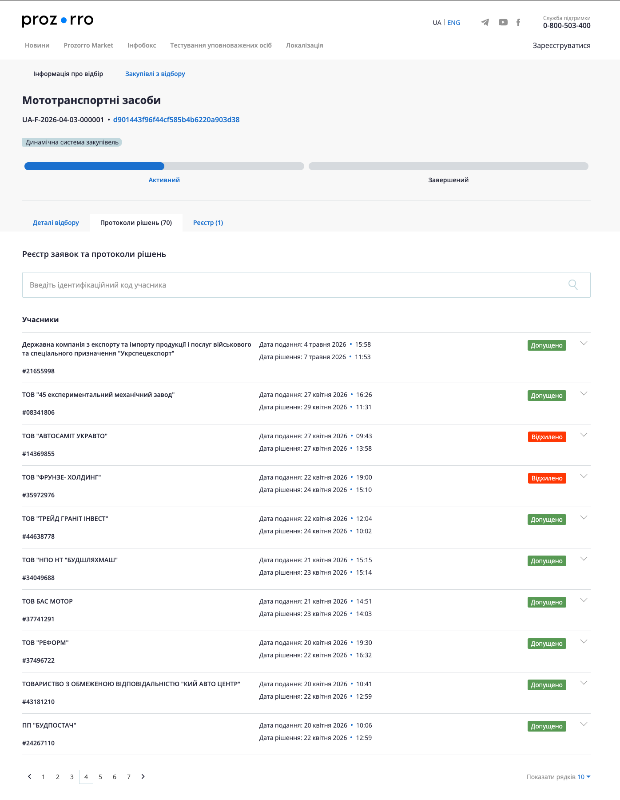
Task: Call support number 0-800-503-400
Action: (567, 25)
